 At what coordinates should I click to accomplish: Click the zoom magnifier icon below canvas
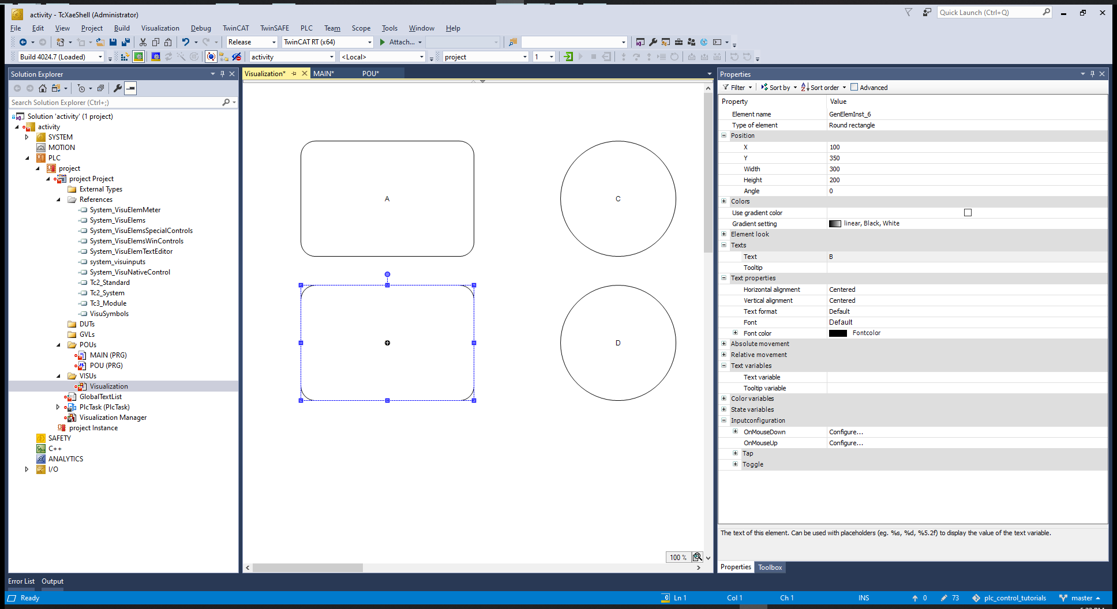tap(697, 557)
